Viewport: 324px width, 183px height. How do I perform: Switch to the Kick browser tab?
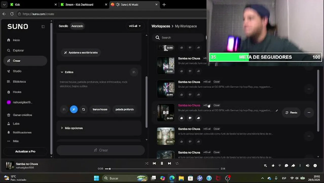(x=33, y=5)
